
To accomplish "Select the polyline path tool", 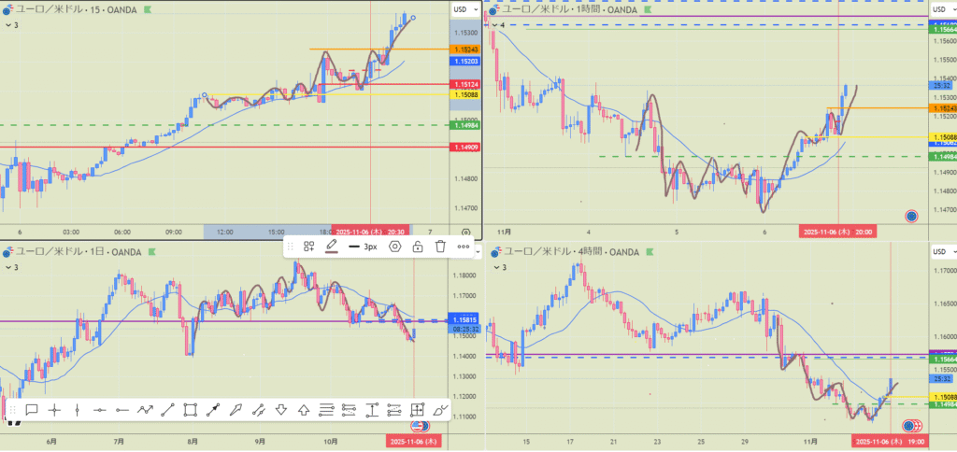I will click(145, 409).
